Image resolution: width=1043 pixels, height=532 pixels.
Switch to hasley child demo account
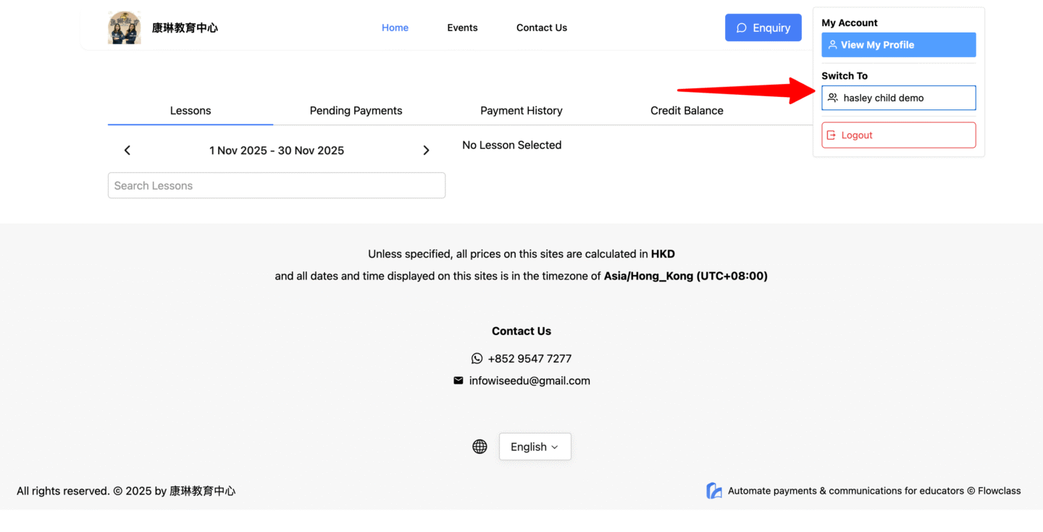coord(898,98)
